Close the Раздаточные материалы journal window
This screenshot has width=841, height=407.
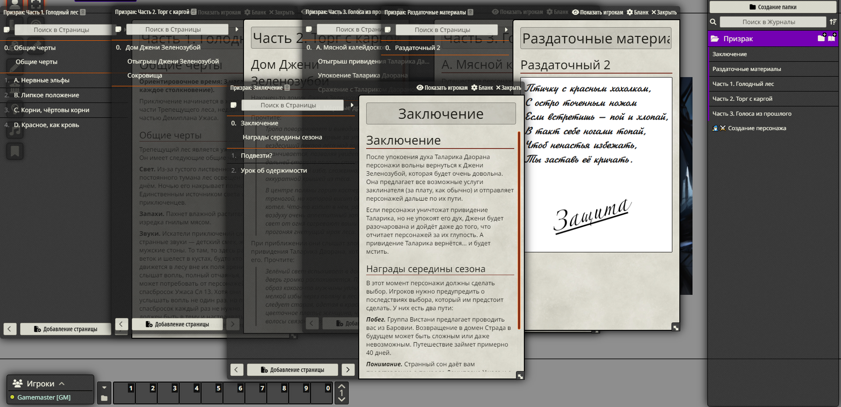664,12
